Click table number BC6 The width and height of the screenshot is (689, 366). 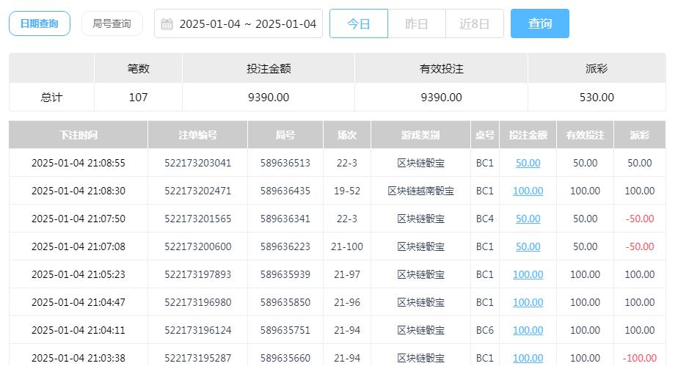click(x=485, y=330)
